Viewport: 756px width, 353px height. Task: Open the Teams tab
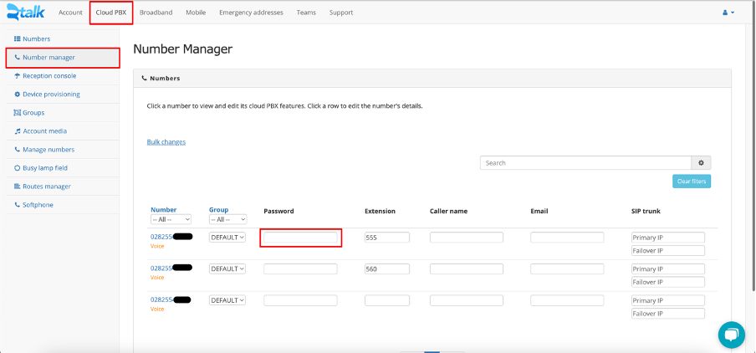(306, 13)
